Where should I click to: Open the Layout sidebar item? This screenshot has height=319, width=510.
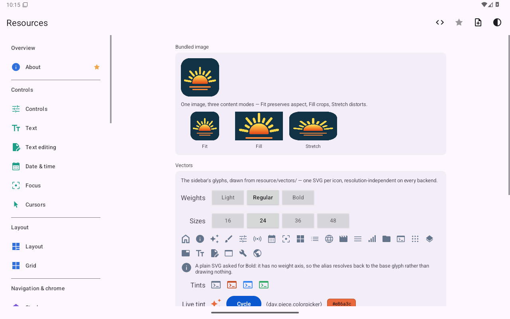56,246
